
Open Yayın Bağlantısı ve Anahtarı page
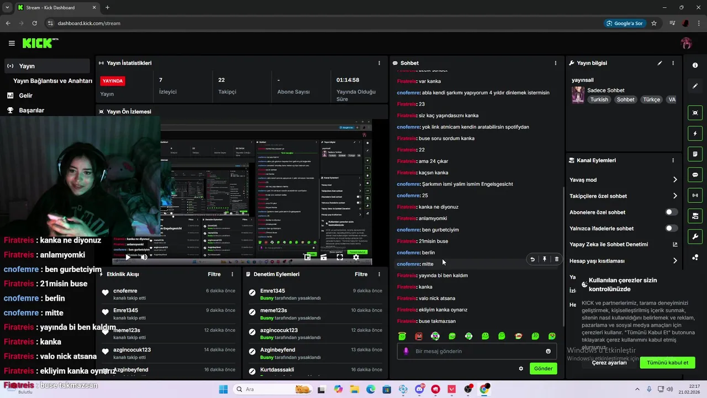tap(52, 81)
